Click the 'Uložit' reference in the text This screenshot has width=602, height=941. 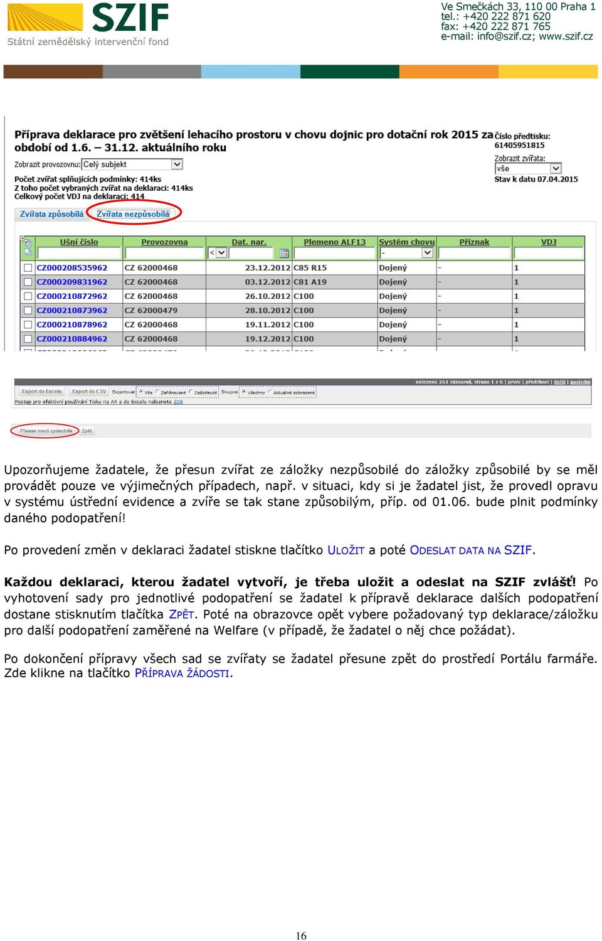346,551
